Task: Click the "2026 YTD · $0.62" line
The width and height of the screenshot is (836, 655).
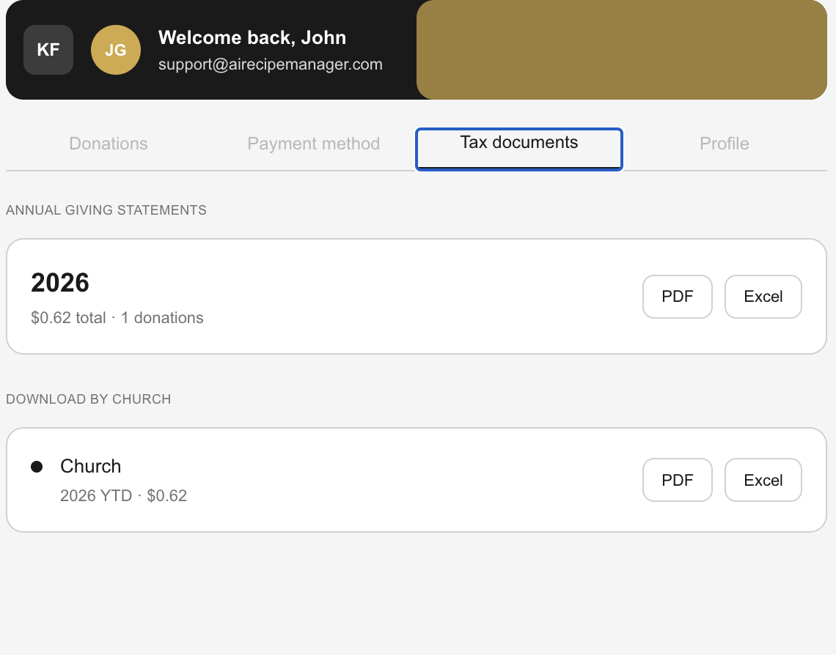Action: [124, 496]
